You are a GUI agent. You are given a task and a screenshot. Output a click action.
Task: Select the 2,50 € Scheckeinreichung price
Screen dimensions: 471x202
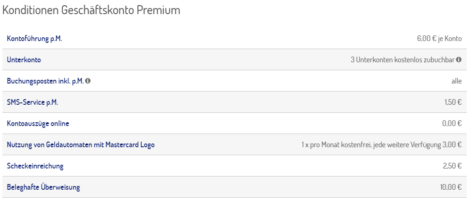453,166
